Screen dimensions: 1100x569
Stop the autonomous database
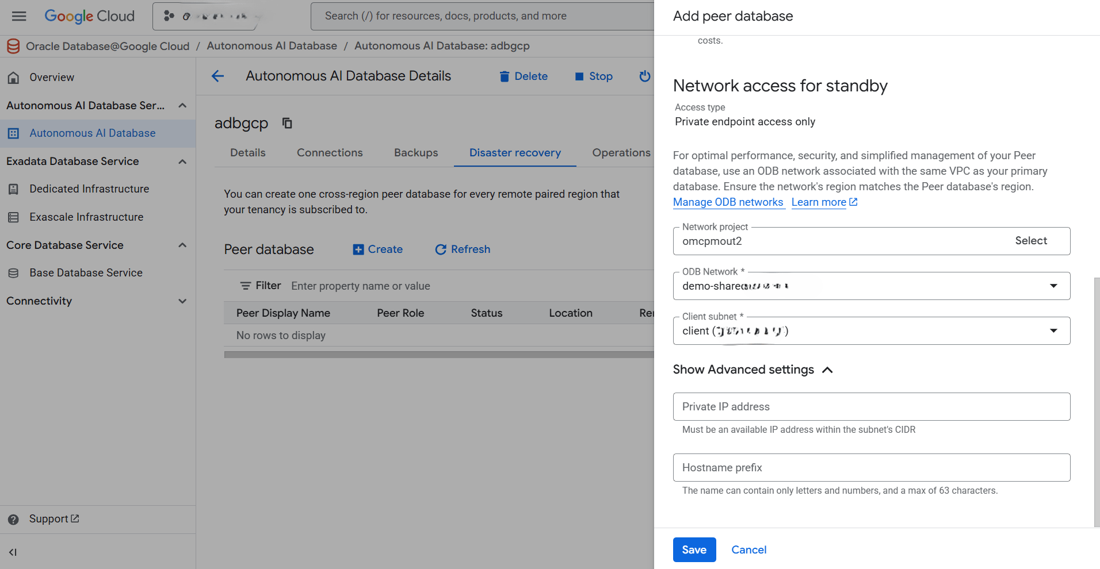(x=593, y=76)
